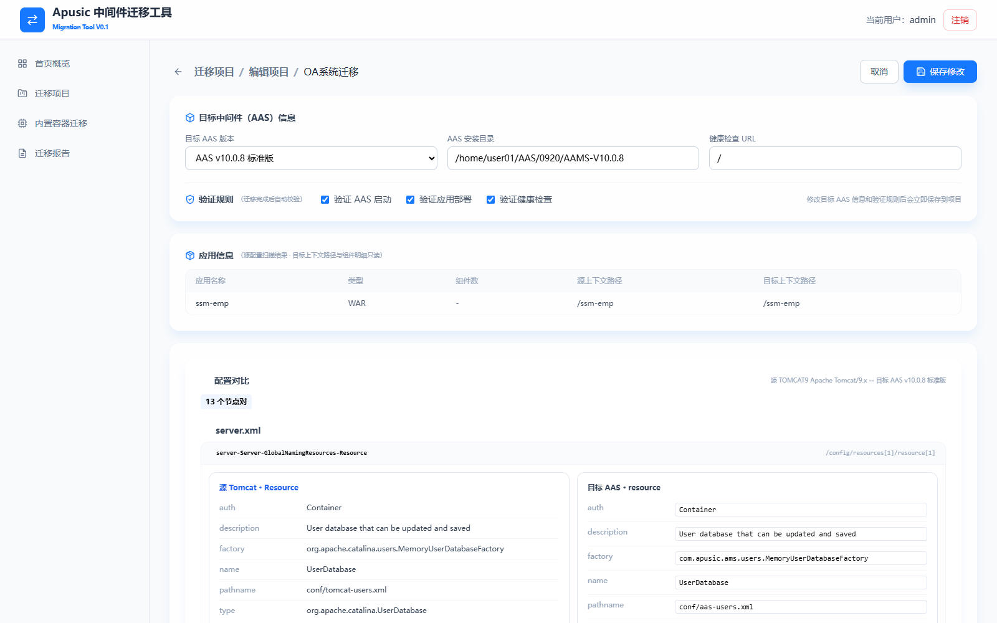Uncheck the 验证 AAS 启动 checkbox
Viewport: 997px width, 623px height.
click(325, 200)
